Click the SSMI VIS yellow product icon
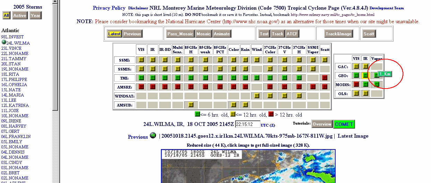Viewport: 431px width, 183px height. pos(141,60)
